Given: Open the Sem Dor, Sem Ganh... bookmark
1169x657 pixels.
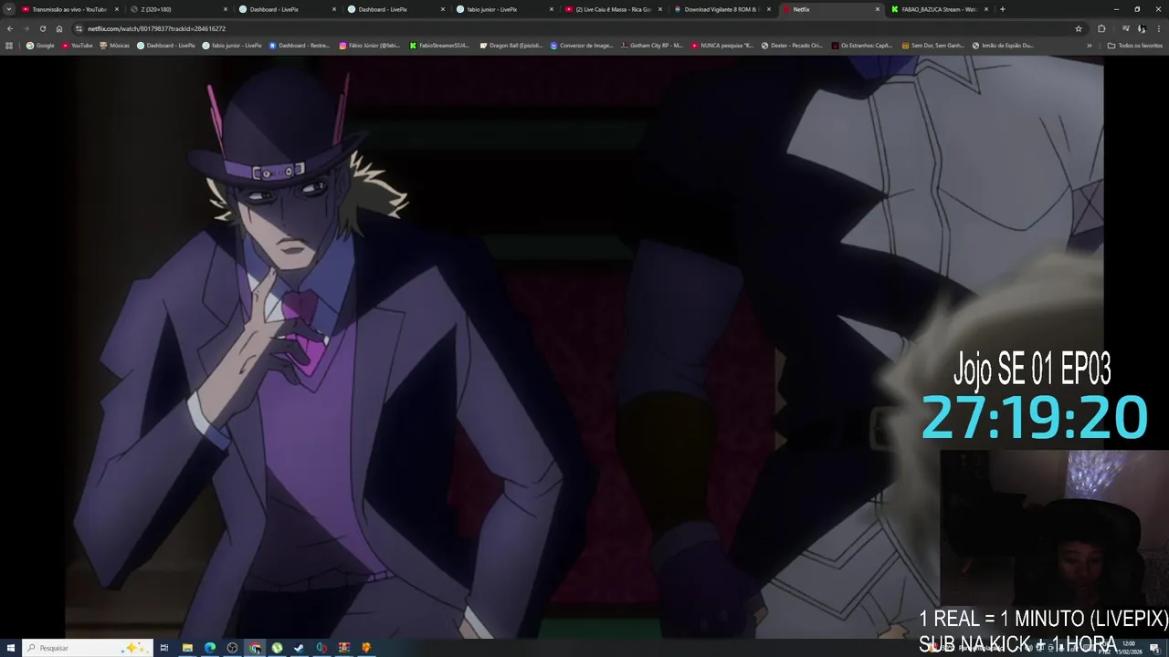Looking at the screenshot, I should (x=932, y=45).
